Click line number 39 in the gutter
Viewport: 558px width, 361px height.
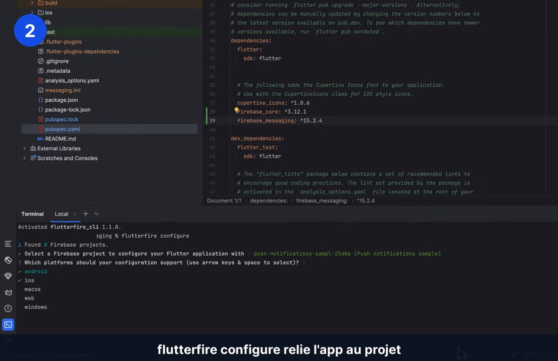pyautogui.click(x=212, y=120)
